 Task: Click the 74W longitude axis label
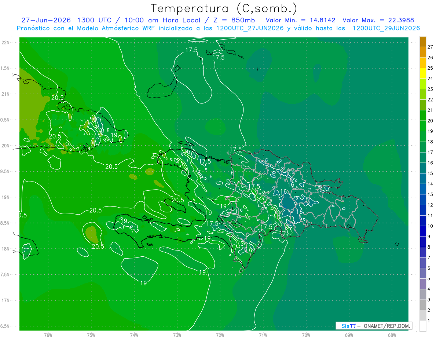(x=134, y=335)
